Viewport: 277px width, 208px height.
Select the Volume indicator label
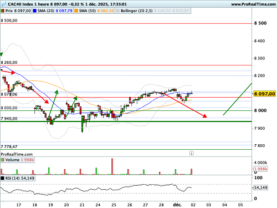click(x=12, y=160)
